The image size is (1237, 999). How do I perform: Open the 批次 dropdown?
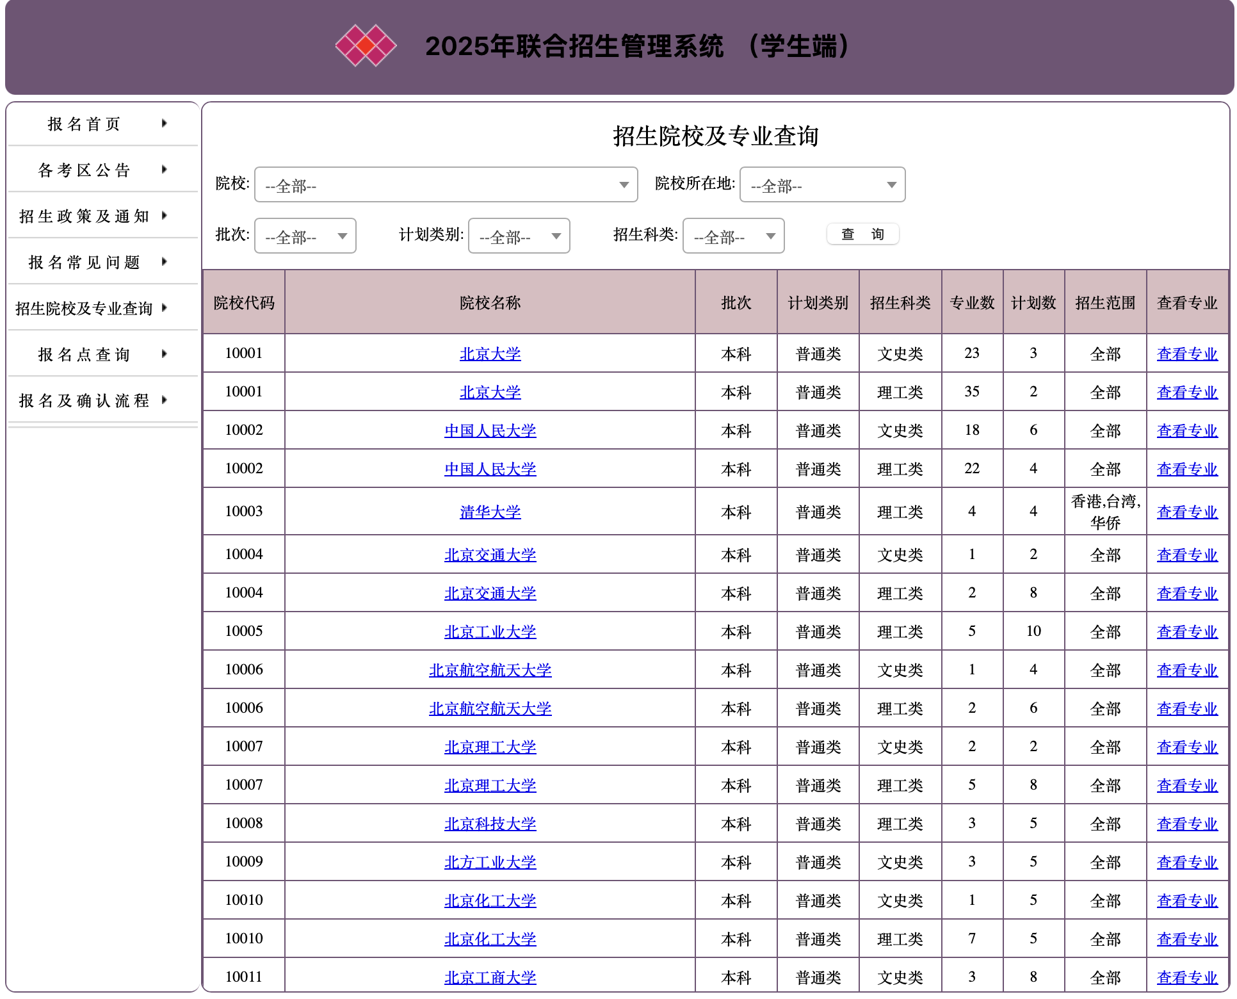[305, 236]
